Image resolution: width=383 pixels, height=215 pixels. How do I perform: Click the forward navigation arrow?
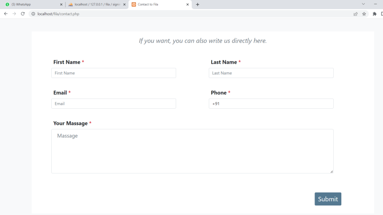pyautogui.click(x=14, y=14)
